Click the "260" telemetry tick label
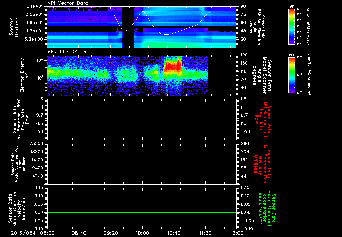The width and height of the screenshot is (342, 237). click(x=244, y=144)
